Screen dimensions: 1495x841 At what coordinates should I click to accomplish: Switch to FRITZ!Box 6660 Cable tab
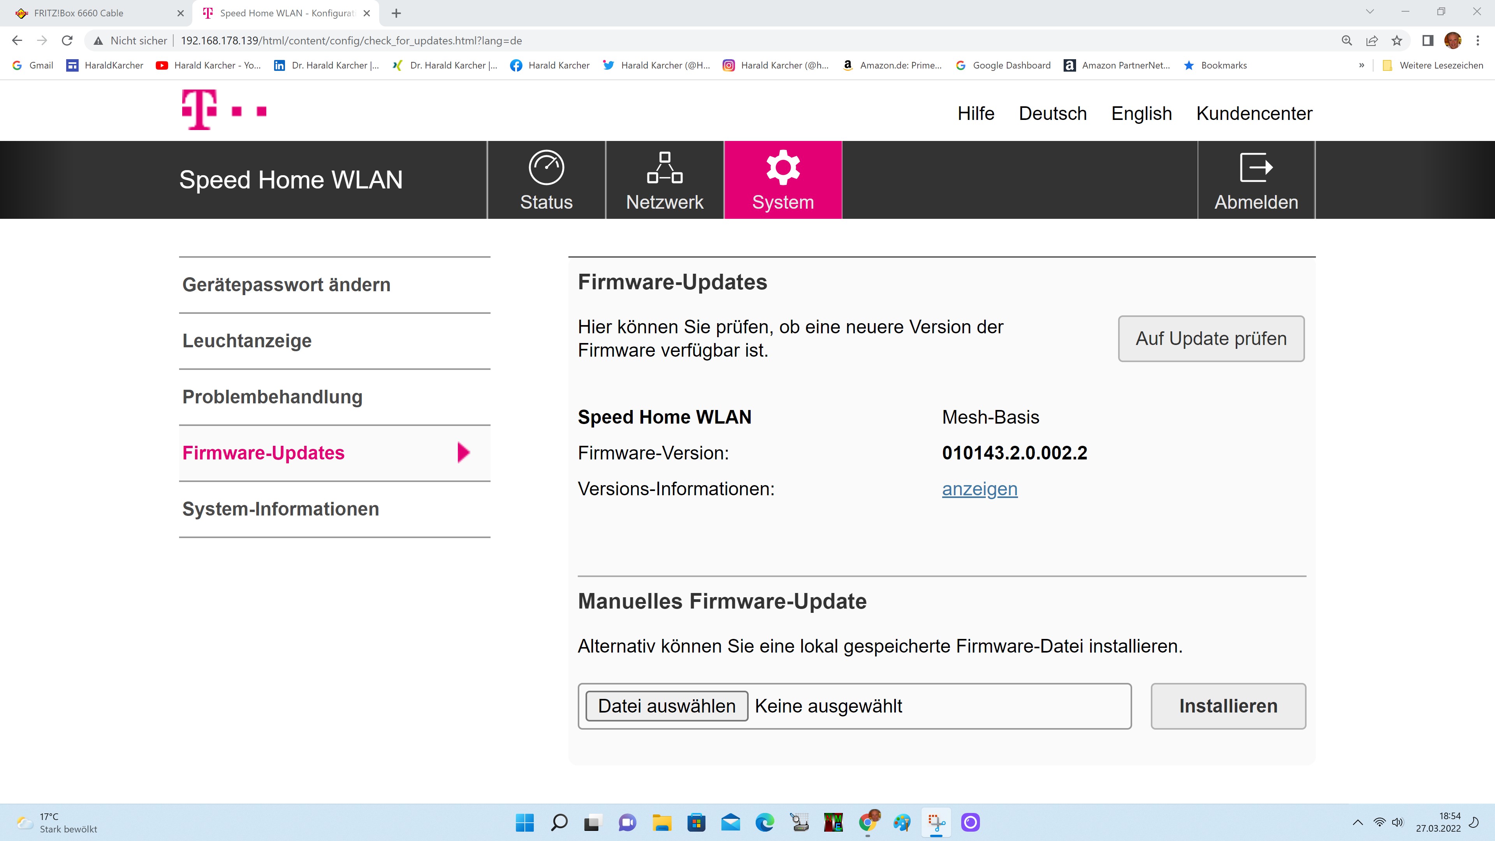[79, 13]
